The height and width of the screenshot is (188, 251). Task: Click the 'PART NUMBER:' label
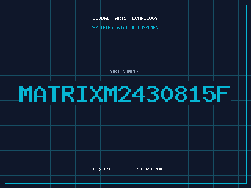point(125,71)
